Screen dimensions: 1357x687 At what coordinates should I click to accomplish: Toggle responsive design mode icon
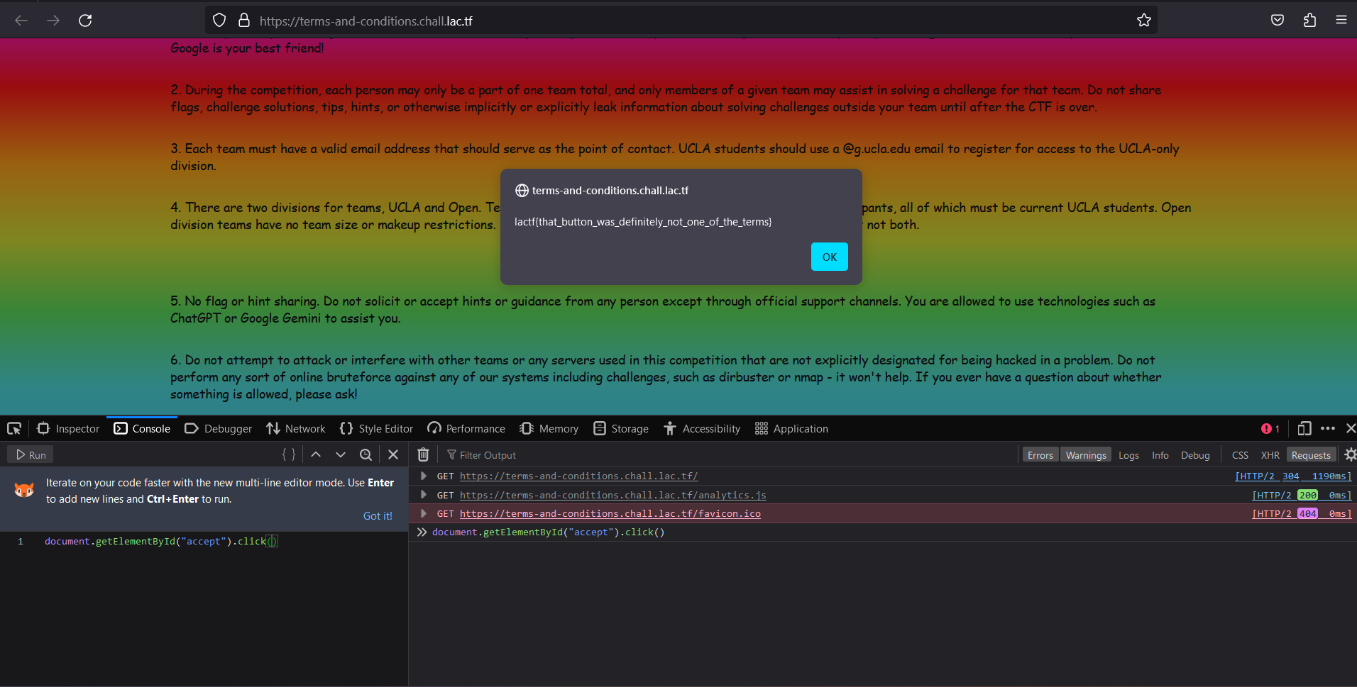click(x=1304, y=428)
